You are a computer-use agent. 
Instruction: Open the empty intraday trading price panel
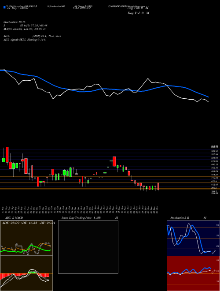point(88,247)
